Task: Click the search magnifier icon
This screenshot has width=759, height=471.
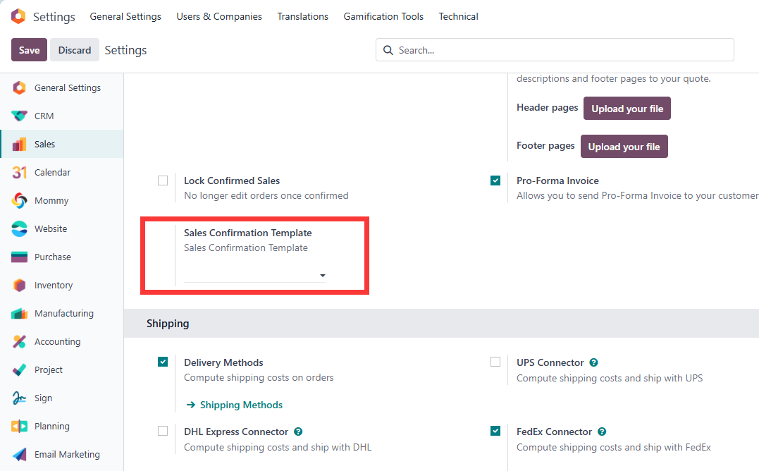Action: click(x=388, y=50)
